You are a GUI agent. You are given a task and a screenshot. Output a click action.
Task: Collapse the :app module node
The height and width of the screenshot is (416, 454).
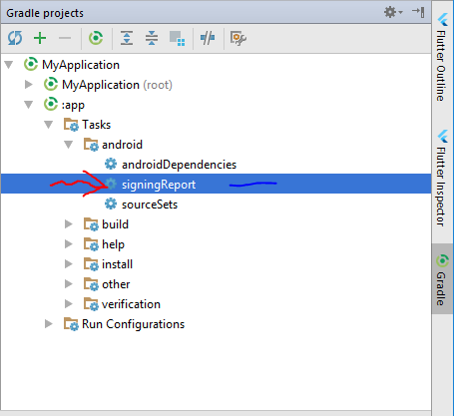tap(29, 105)
